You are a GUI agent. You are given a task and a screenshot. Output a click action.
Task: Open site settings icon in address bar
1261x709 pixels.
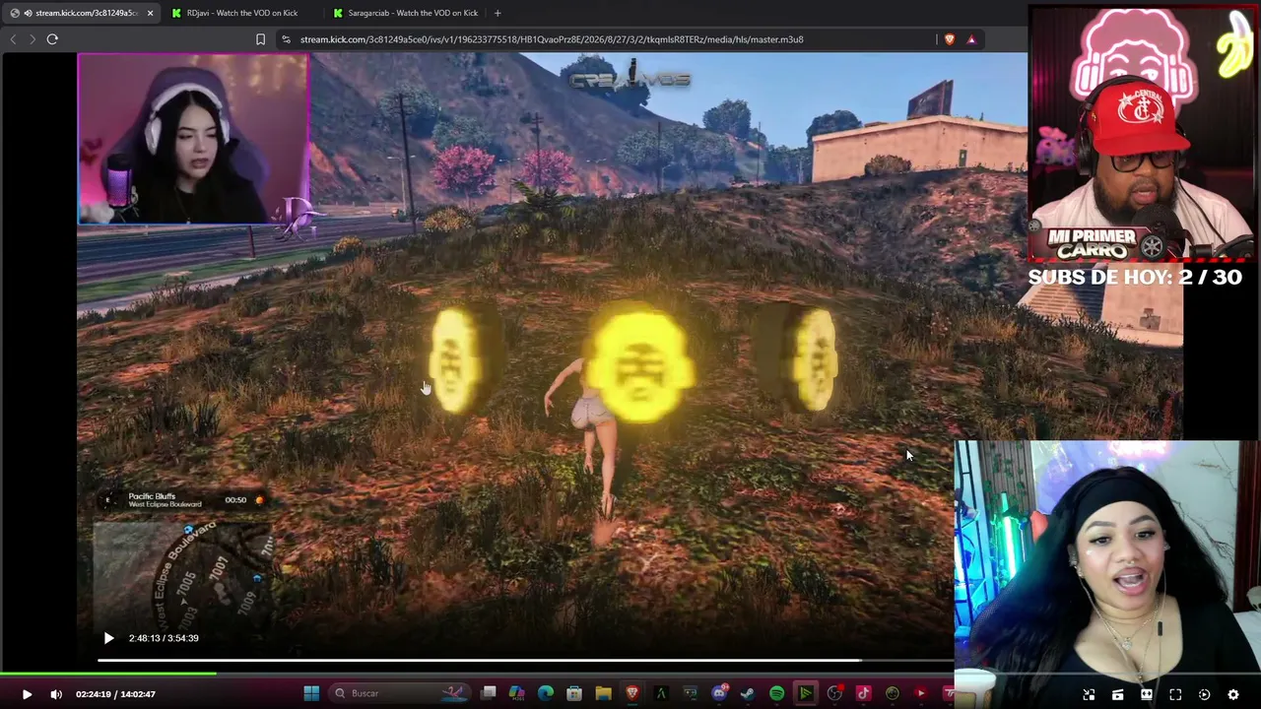tap(286, 39)
